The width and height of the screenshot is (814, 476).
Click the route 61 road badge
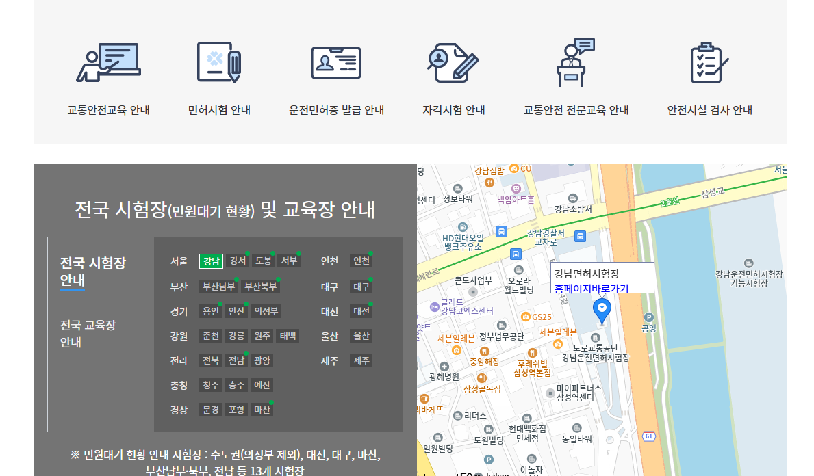point(649,436)
